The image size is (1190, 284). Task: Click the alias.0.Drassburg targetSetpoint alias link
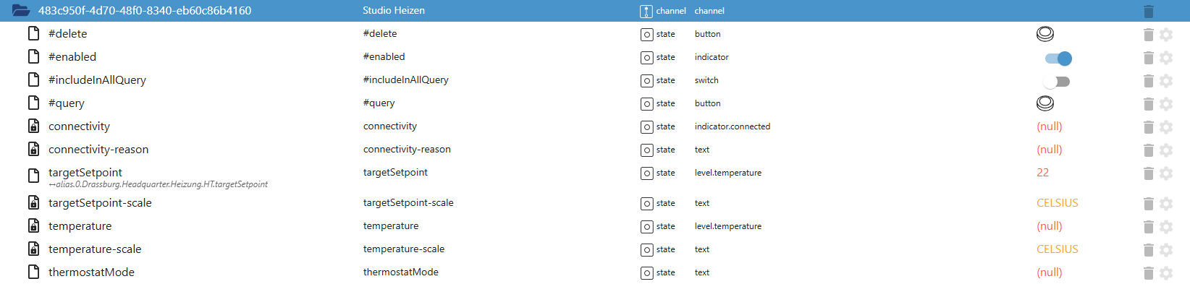pos(158,184)
